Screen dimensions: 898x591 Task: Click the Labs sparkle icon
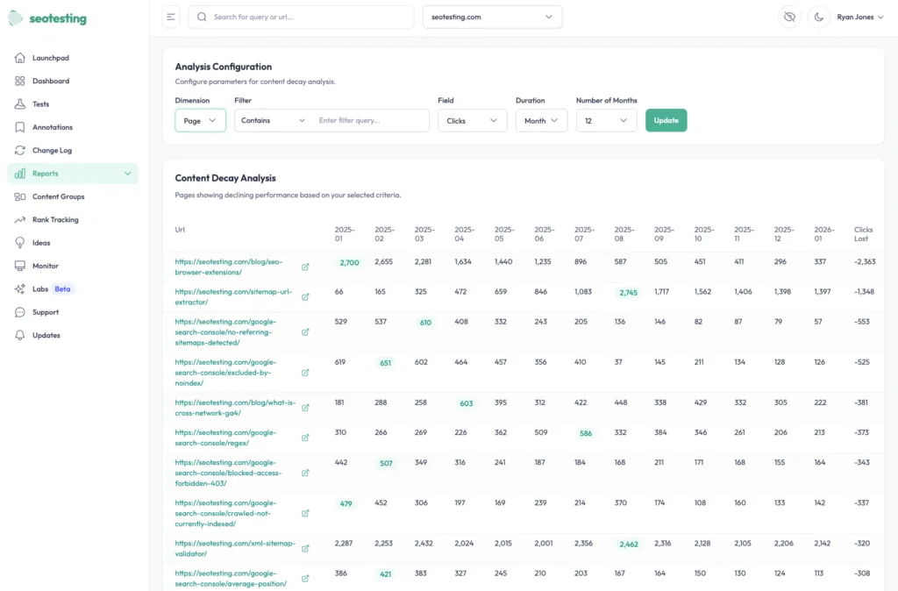(19, 289)
